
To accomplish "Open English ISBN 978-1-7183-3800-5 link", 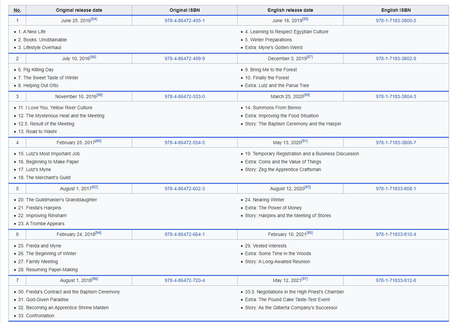I will [396, 21].
